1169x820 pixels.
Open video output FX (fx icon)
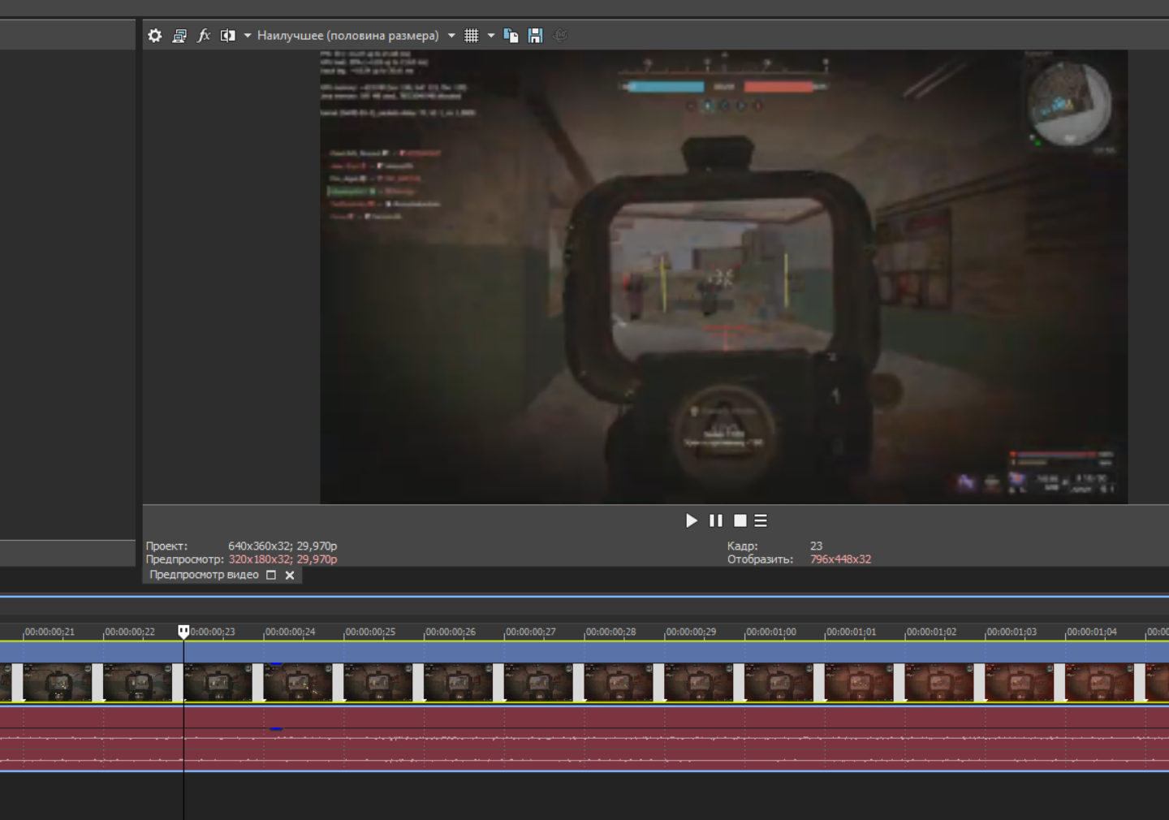point(204,36)
